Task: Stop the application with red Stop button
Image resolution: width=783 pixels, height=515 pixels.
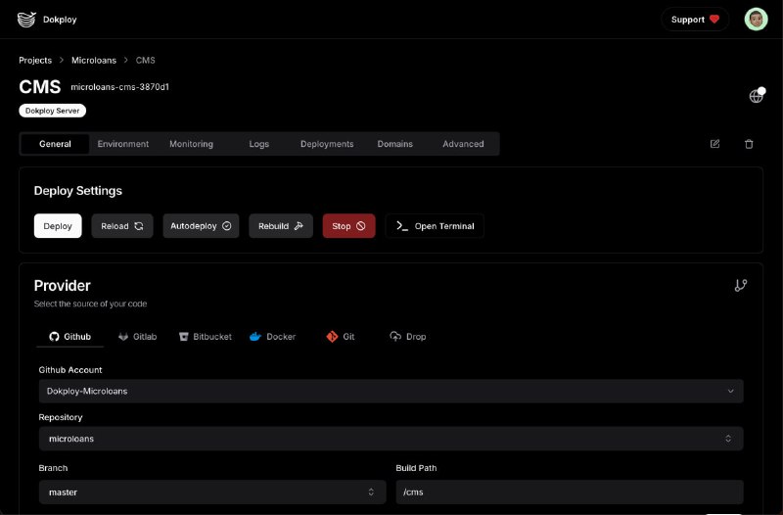Action: pos(348,226)
